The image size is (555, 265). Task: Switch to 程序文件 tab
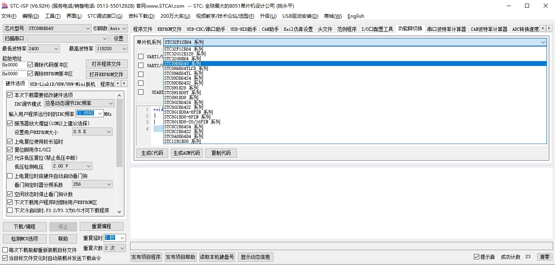[x=143, y=29]
